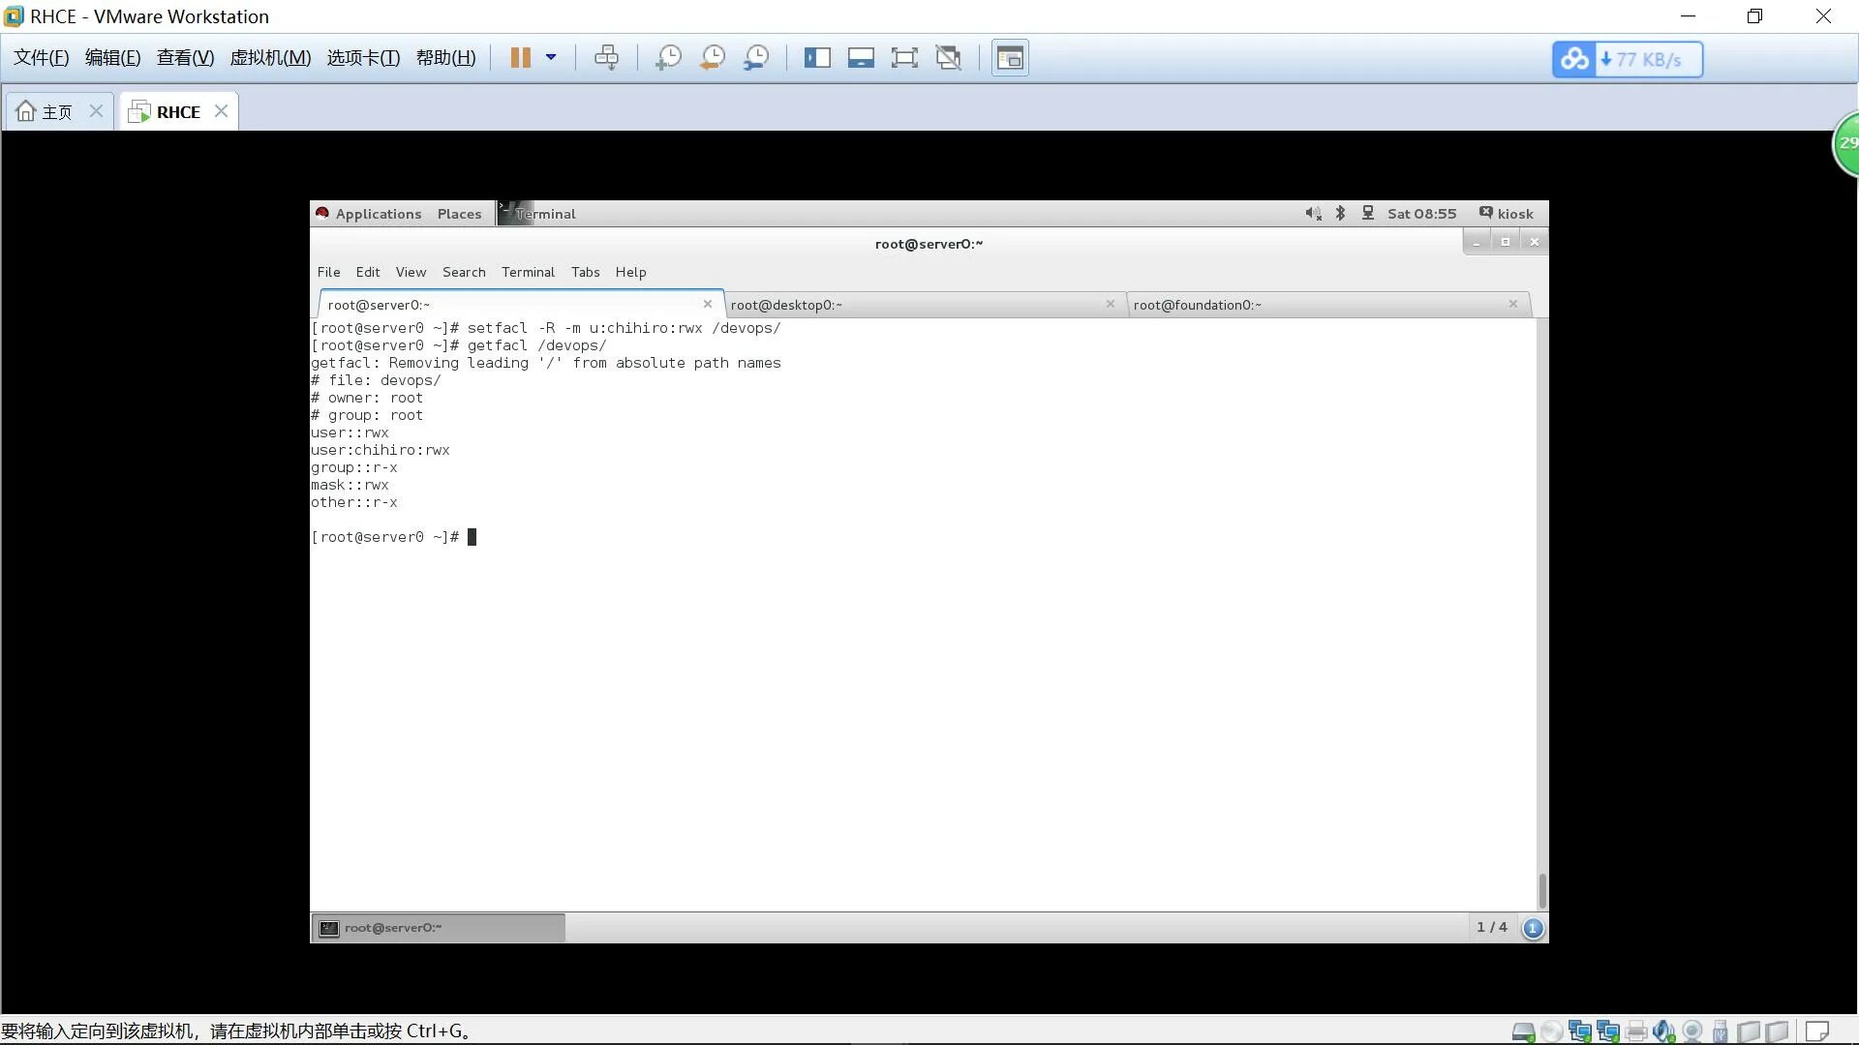Click the Send Ctrl+Alt+Del toolbar icon
Screen dimensions: 1859x1045
pyautogui.click(x=607, y=58)
